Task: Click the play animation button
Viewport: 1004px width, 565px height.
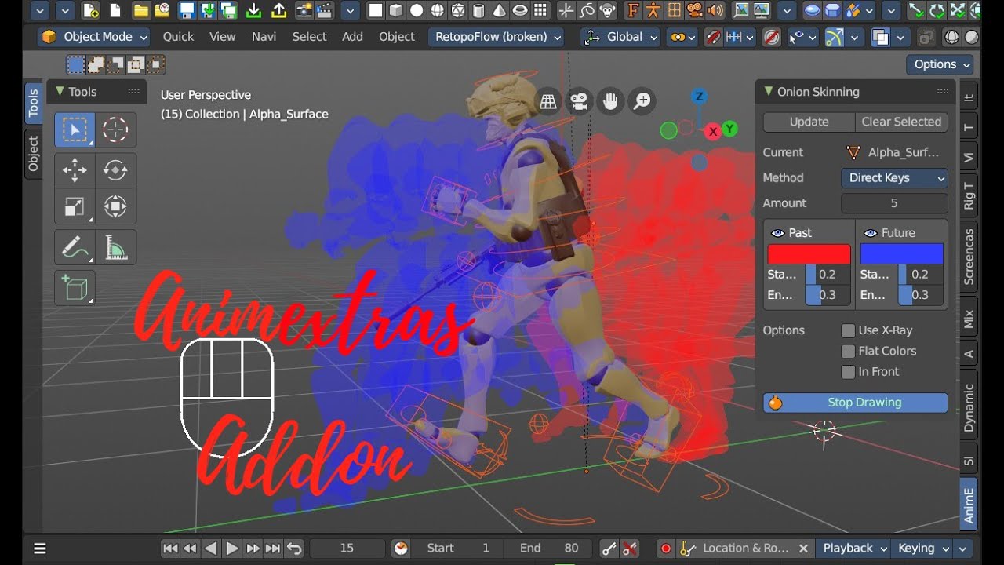Action: [x=232, y=549]
